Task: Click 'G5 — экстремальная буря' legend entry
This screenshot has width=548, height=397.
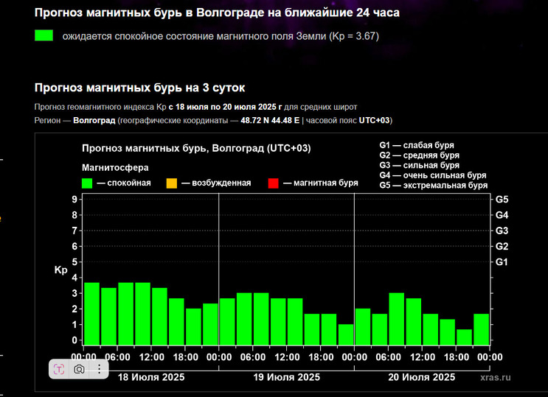Action: click(x=433, y=186)
